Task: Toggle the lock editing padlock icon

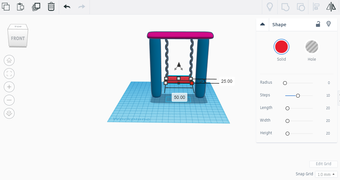Action: [x=318, y=24]
